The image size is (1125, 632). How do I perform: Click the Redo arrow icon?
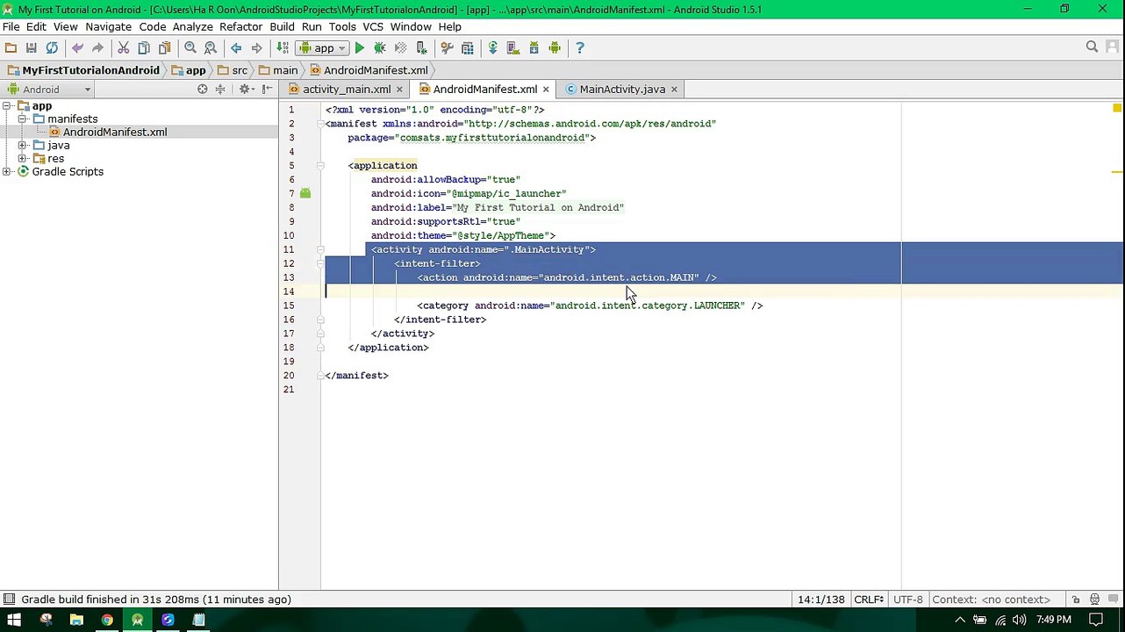97,48
